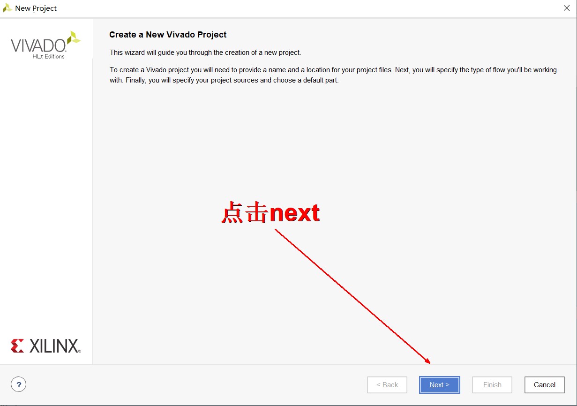The height and width of the screenshot is (406, 577).
Task: Click the greyed-out Finish button
Action: (492, 385)
